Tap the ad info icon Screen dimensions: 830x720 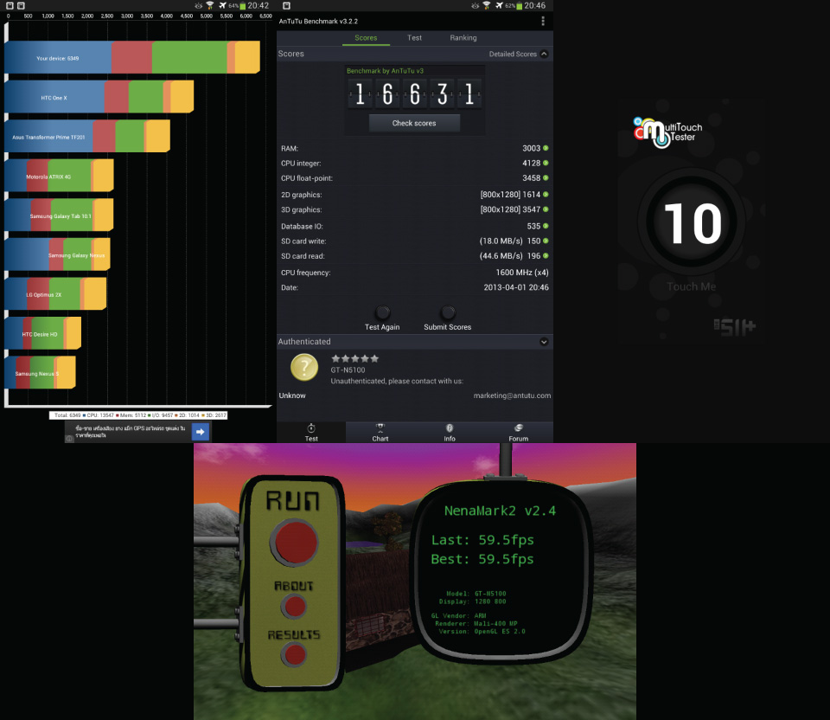coord(69,438)
